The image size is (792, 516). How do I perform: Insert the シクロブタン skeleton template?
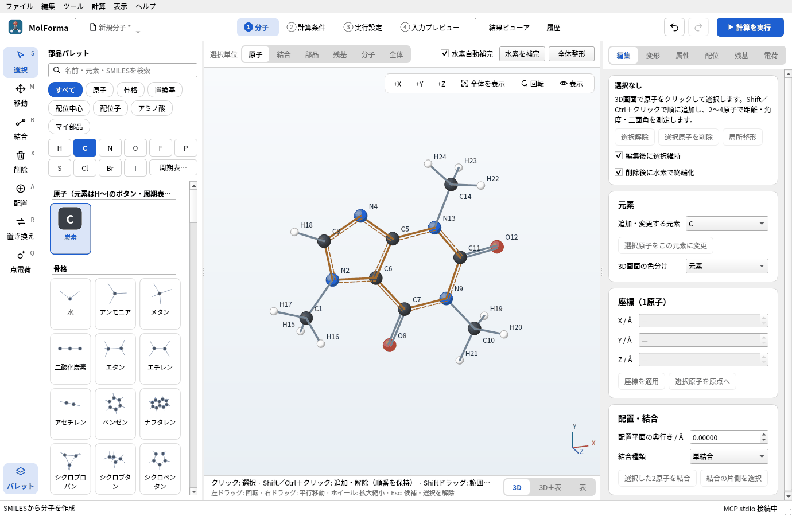coord(115,469)
